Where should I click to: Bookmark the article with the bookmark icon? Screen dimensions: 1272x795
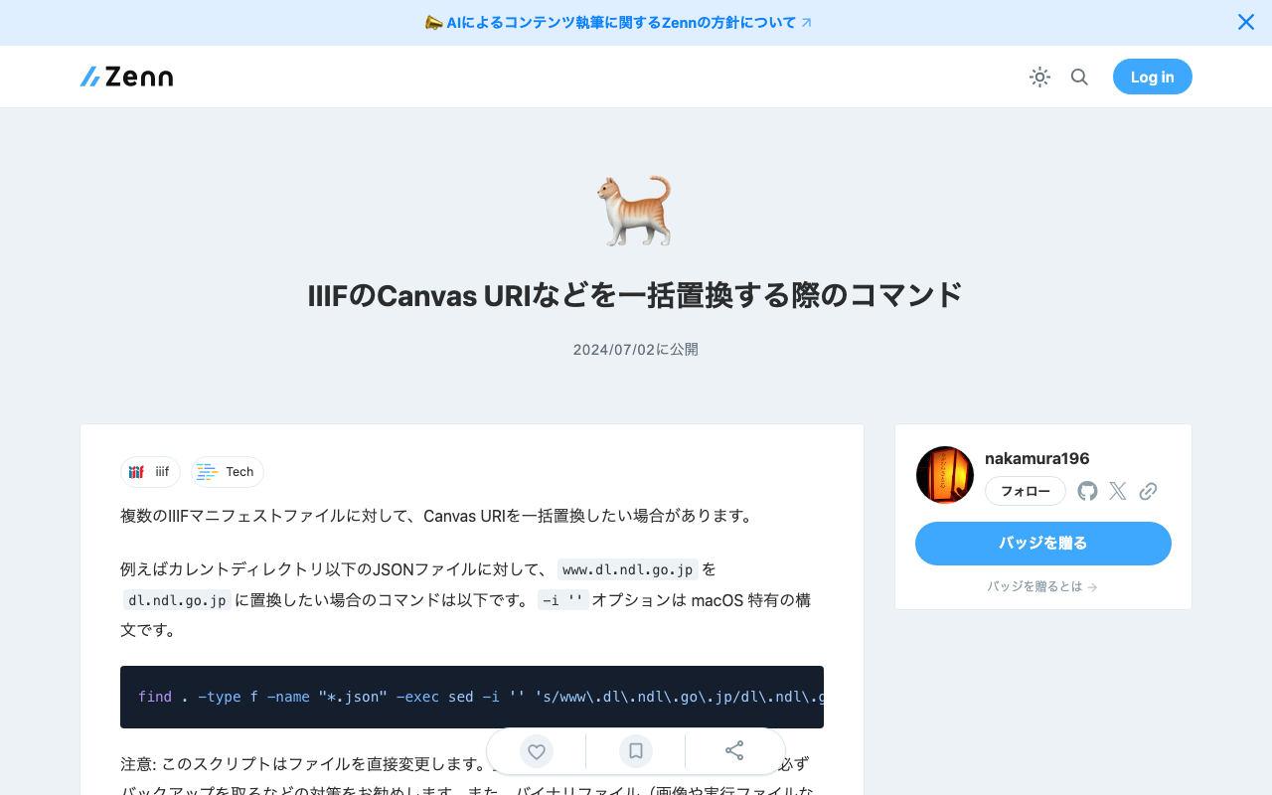[x=635, y=751]
